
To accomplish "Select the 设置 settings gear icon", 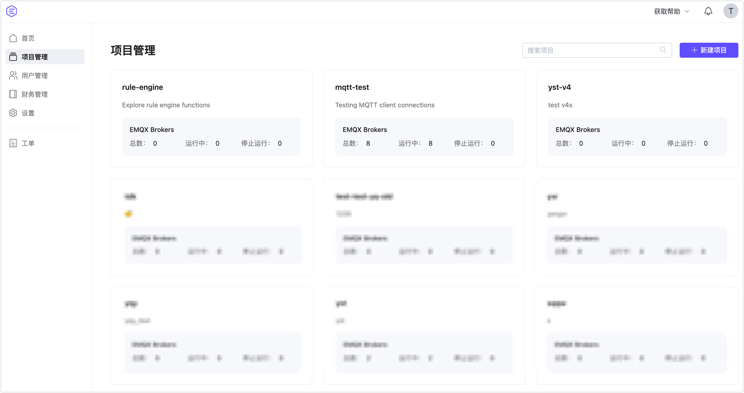I will click(x=13, y=113).
